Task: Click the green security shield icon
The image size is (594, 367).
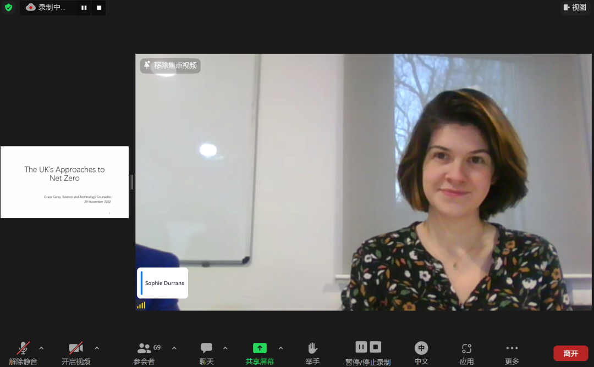Action: (x=8, y=8)
